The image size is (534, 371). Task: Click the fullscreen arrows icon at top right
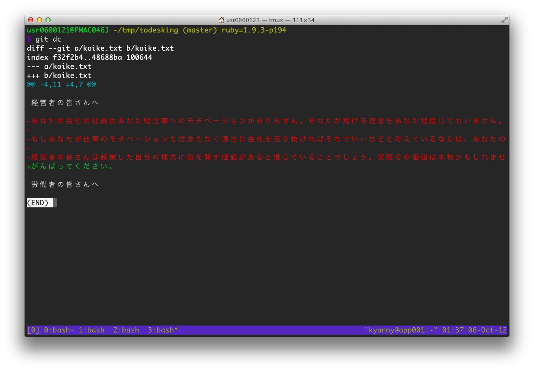click(505, 19)
